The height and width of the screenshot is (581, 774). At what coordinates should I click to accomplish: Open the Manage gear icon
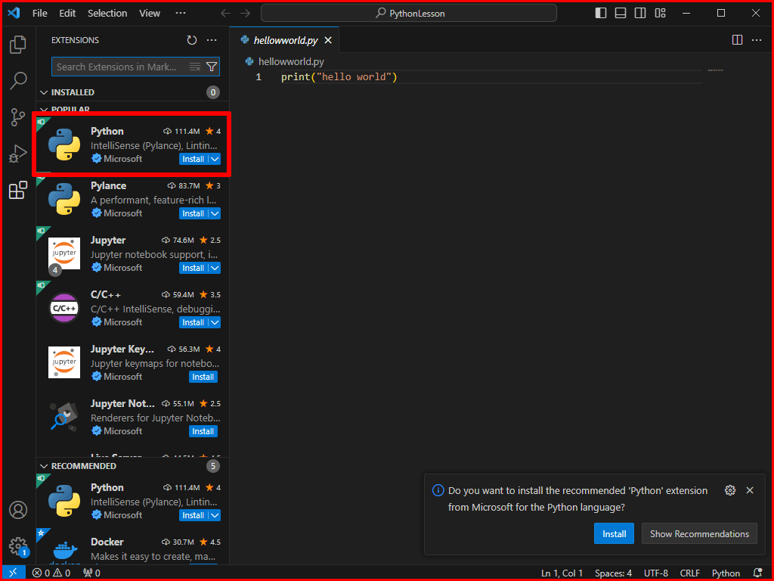click(18, 546)
